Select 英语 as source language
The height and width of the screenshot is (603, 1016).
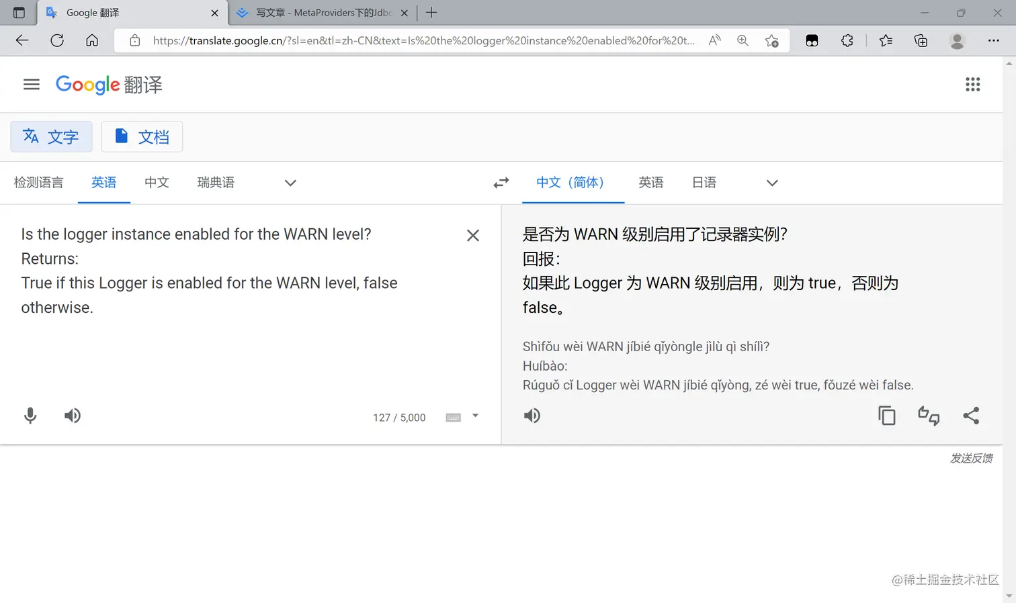pyautogui.click(x=104, y=183)
